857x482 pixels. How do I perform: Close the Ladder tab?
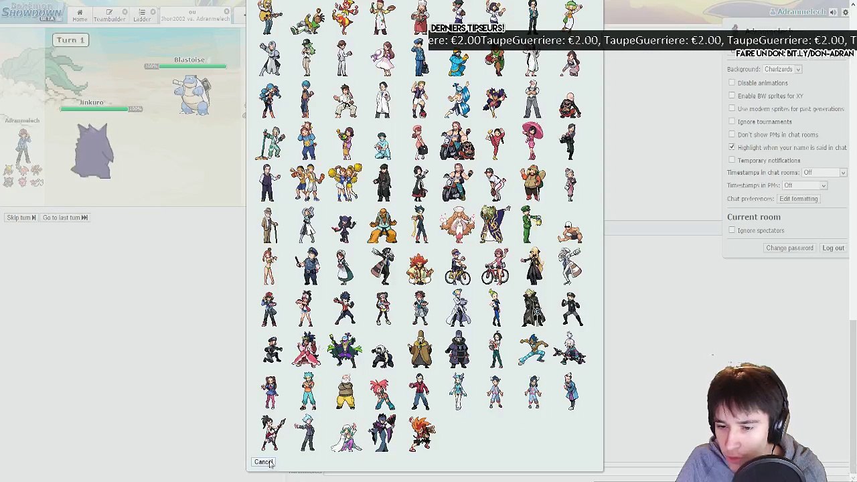(153, 12)
